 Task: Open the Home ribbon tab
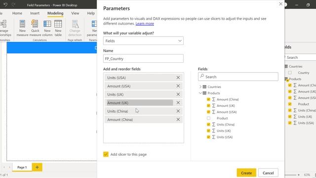point(17,13)
